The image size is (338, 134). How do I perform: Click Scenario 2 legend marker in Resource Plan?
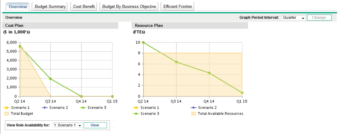pos(194,108)
